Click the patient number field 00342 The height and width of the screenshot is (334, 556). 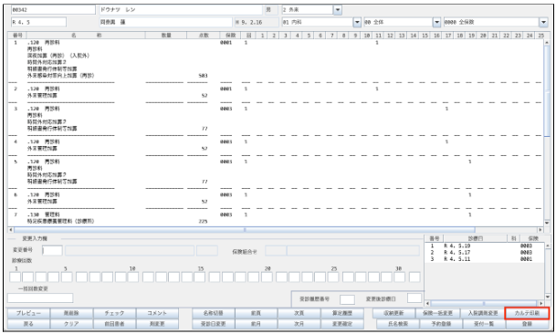tap(53, 10)
